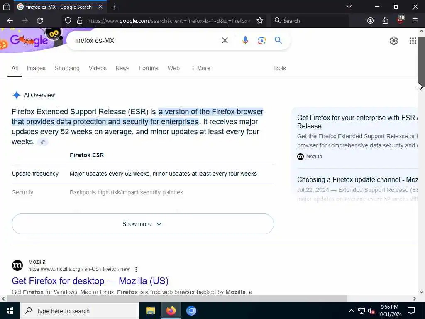Click the scroll down arrow

pyautogui.click(x=421, y=292)
